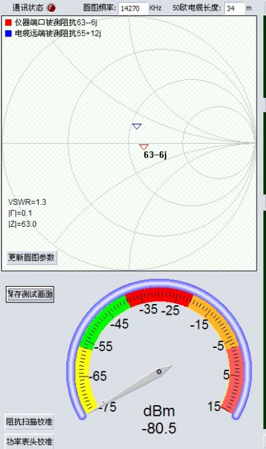Click the 功率表头校准 button
Viewport: 266px width, 449px height.
point(29,441)
